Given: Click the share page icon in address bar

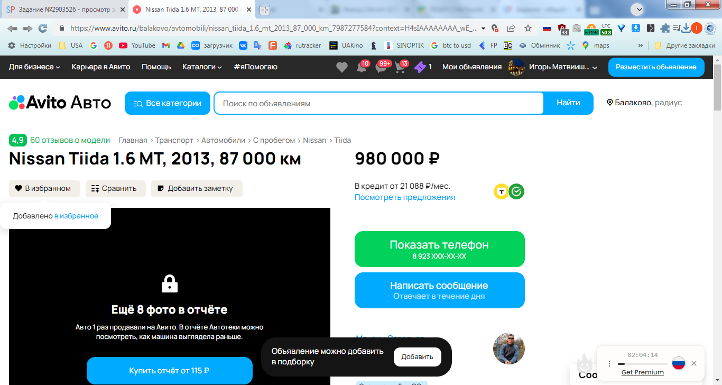Looking at the screenshot, I should pos(511,29).
